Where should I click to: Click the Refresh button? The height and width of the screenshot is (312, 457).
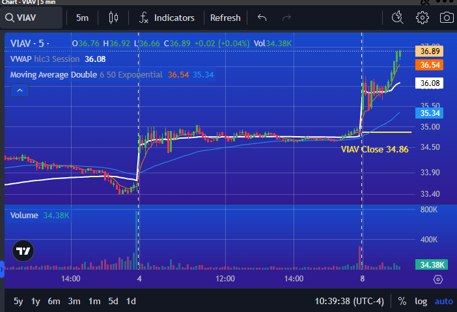click(225, 18)
